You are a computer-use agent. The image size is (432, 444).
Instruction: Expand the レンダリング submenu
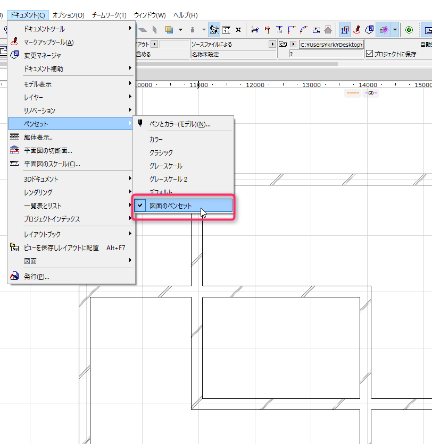(71, 192)
